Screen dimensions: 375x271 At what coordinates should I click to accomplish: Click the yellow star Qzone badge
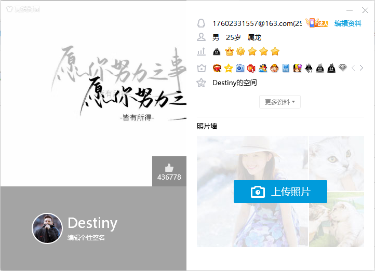click(x=229, y=68)
